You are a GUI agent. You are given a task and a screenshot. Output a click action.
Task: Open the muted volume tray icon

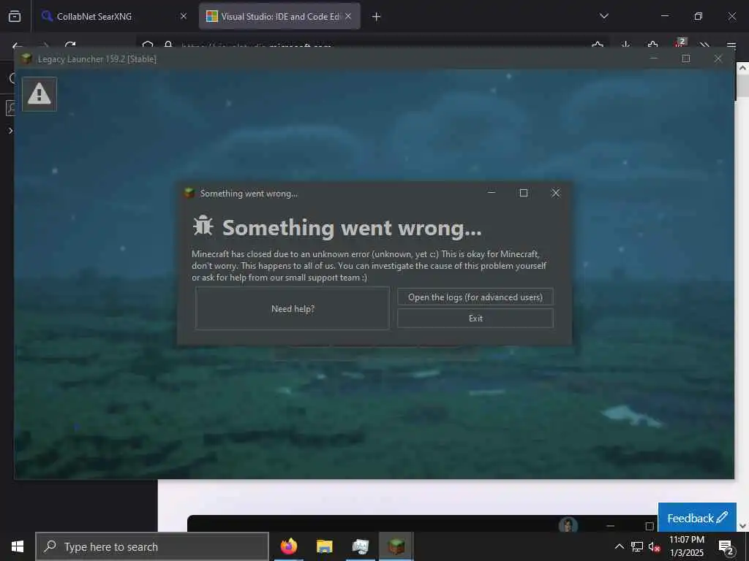tap(655, 547)
